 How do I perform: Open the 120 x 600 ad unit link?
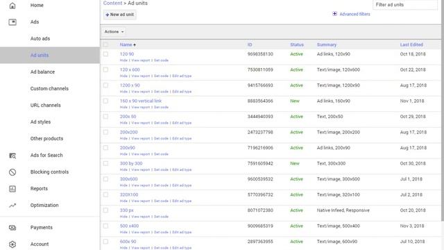130,69
